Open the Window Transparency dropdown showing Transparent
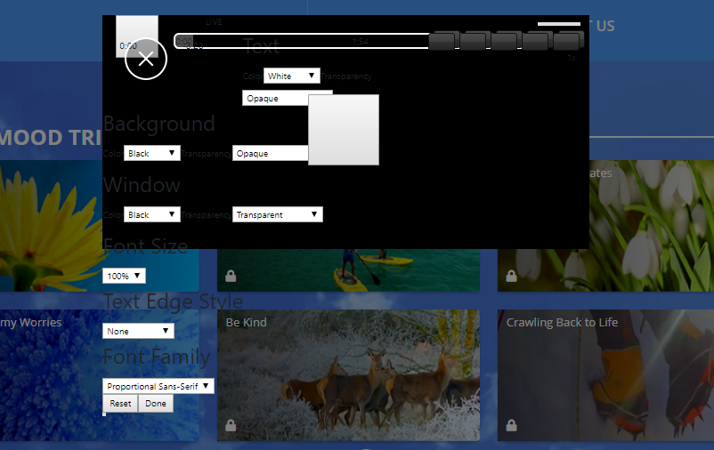Viewport: 714px width, 450px height. [x=277, y=214]
